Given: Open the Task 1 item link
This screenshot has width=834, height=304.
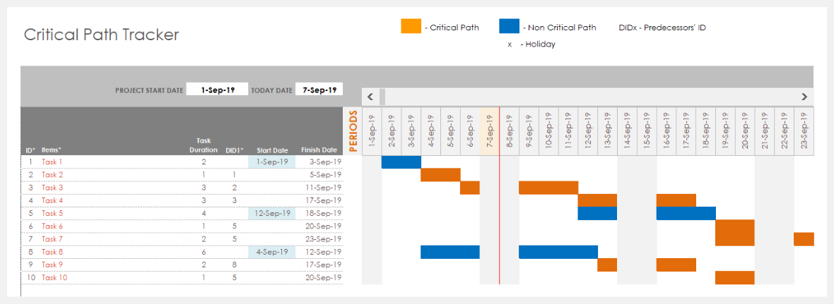Looking at the screenshot, I should click(52, 162).
